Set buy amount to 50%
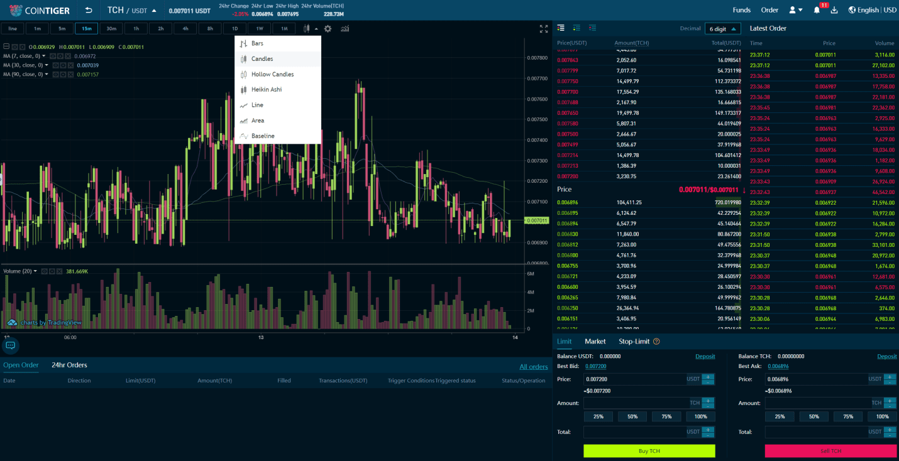Image resolution: width=899 pixels, height=461 pixels. pos(632,416)
